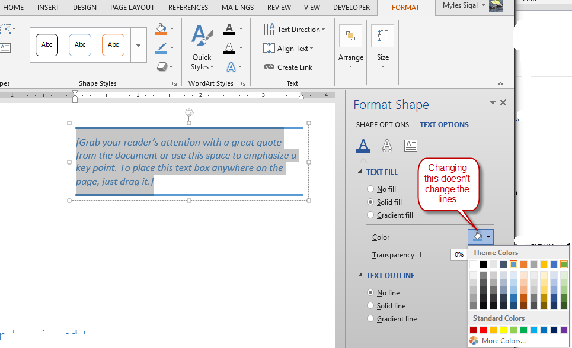Open the MAILINGS ribbon tab
Viewport: 572px width, 348px height.
click(237, 8)
